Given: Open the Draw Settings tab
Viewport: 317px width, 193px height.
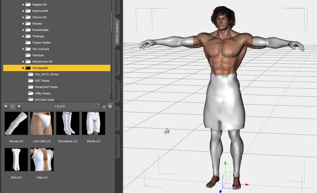Looking at the screenshot, I should click(117, 62).
